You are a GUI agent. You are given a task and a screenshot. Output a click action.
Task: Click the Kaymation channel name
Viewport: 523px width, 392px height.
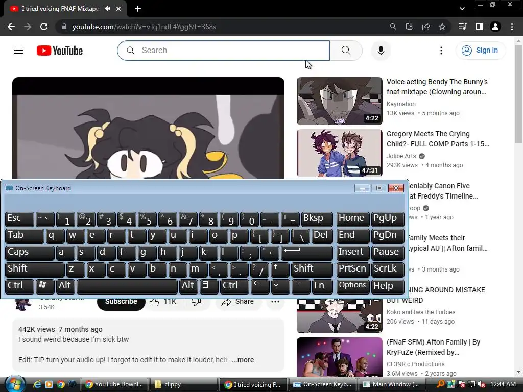pyautogui.click(x=401, y=104)
